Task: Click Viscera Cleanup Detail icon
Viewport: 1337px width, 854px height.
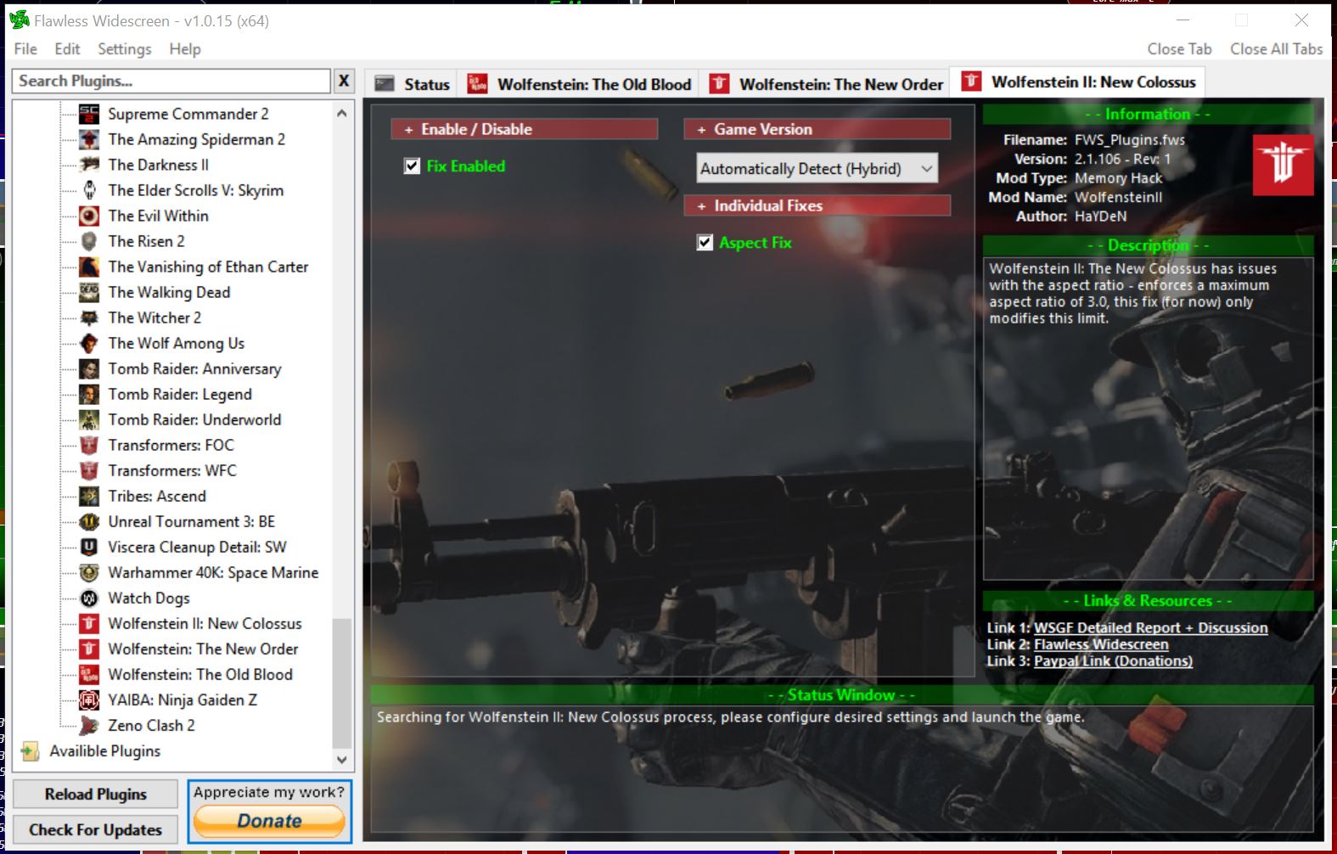Action: click(89, 547)
